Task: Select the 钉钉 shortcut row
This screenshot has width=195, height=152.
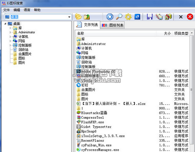Action: tap(132, 85)
